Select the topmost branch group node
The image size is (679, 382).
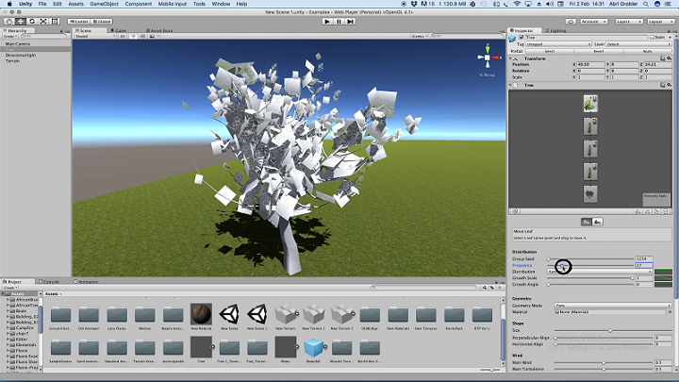589,126
